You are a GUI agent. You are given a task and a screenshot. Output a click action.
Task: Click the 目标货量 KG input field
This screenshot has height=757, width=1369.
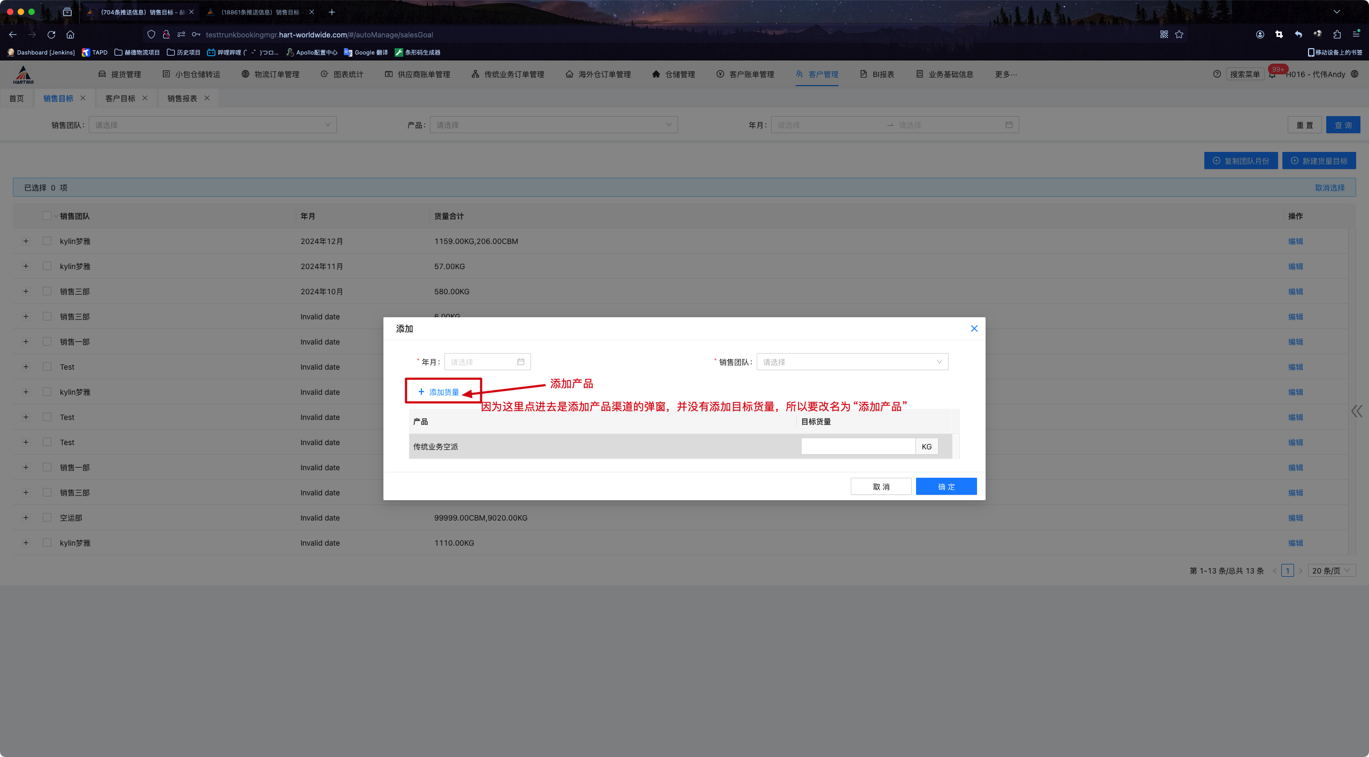coord(858,447)
